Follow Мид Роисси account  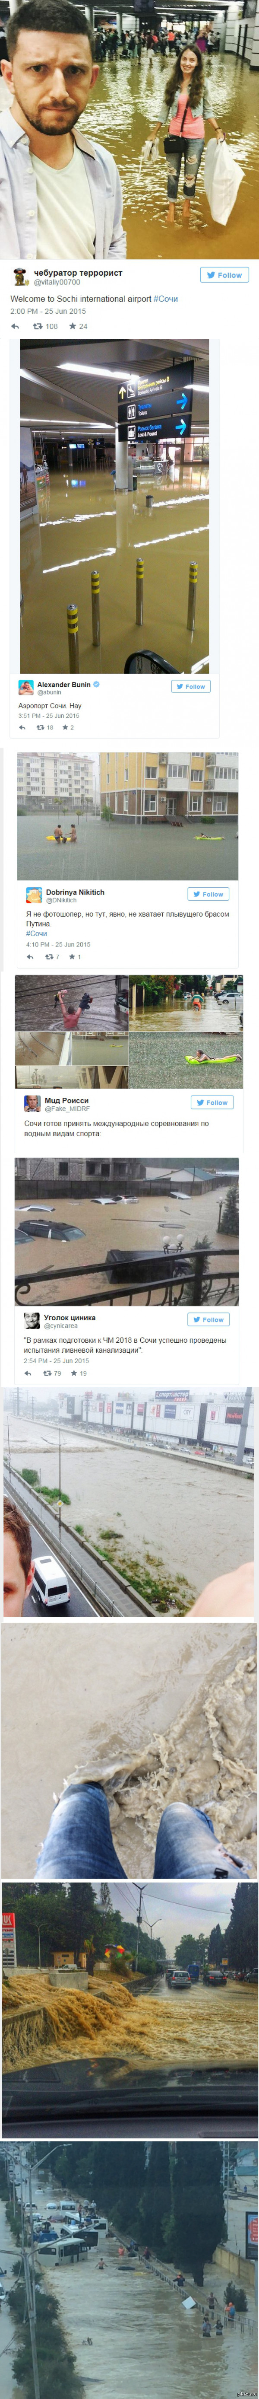pyautogui.click(x=212, y=1102)
